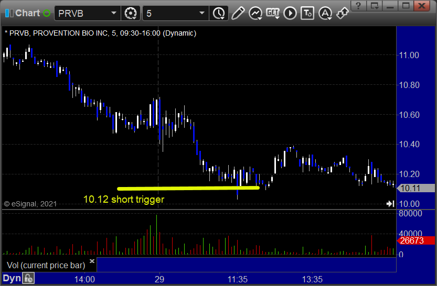Click the blue Chart window icon
This screenshot has width=437, height=286.
click(x=9, y=13)
